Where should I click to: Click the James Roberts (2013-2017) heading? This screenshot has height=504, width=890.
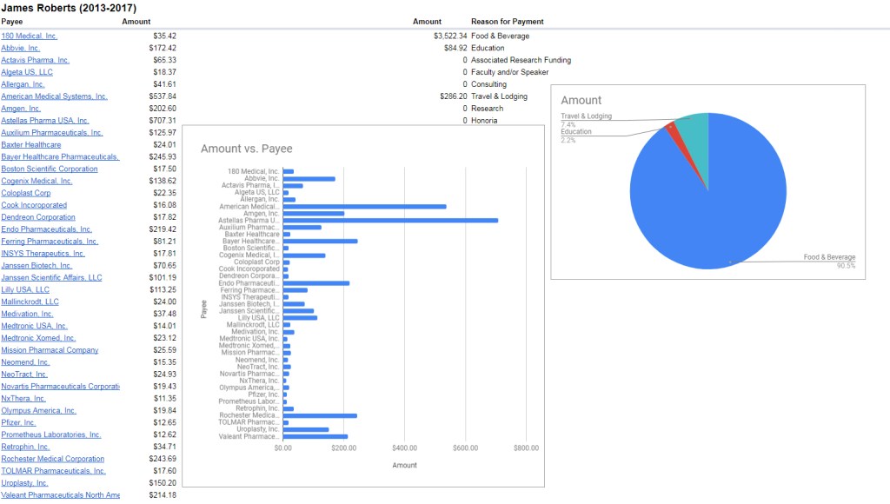(68, 7)
